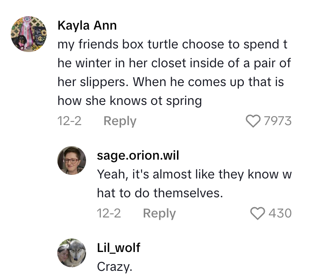
Task: Open the Kayla Ann username link
Action: (87, 26)
